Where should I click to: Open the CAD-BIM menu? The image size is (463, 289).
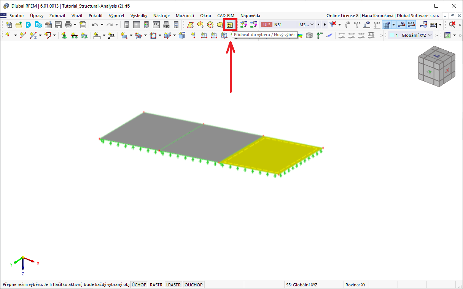226,16
